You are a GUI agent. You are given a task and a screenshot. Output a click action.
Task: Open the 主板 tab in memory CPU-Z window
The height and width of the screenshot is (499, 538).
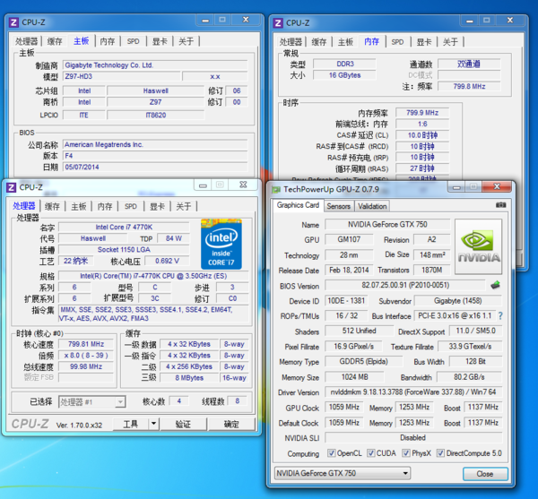coord(345,42)
